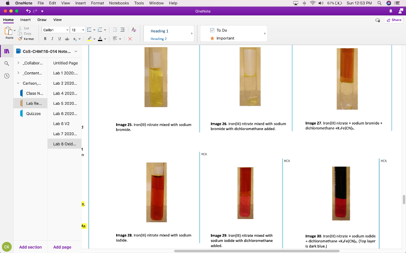
Task: Click the redo arrow icon
Action: click(x=35, y=11)
